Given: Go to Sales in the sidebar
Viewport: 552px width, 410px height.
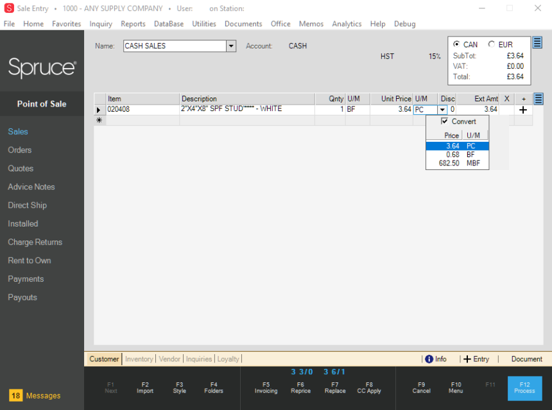Looking at the screenshot, I should [18, 132].
